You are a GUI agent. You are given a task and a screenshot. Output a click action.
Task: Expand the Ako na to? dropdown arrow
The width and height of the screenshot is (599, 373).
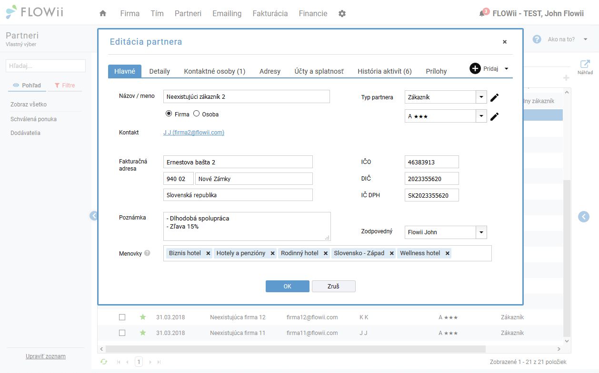(585, 39)
